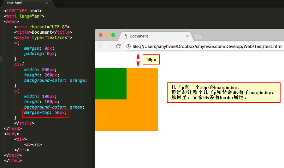Click the page icon on Document tab
The height and width of the screenshot is (168, 284).
(125, 36)
